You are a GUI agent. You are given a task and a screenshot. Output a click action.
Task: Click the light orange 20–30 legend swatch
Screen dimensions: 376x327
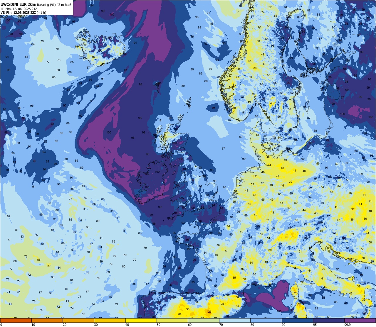(78, 320)
